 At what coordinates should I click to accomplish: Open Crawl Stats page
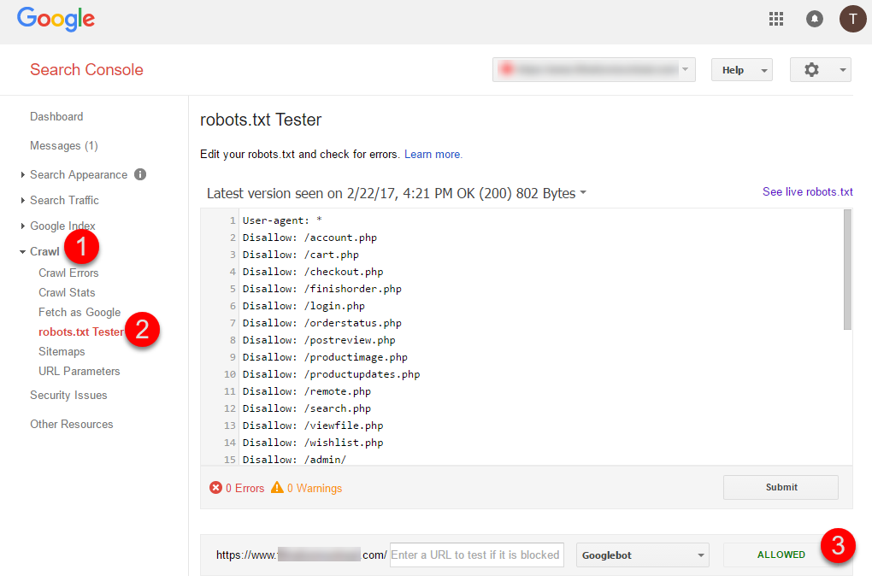pos(67,292)
